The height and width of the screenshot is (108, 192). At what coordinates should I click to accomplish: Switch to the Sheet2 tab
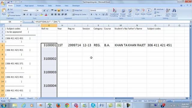click(22, 98)
